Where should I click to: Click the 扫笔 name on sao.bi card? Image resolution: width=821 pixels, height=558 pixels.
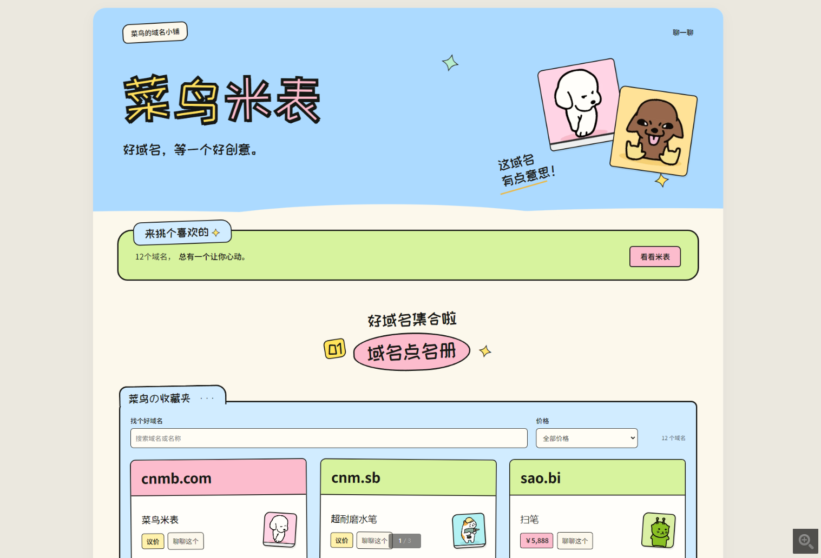529,520
